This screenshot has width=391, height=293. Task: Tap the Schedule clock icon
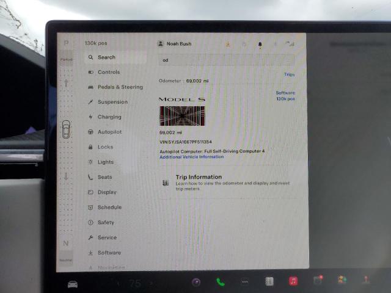(x=90, y=208)
